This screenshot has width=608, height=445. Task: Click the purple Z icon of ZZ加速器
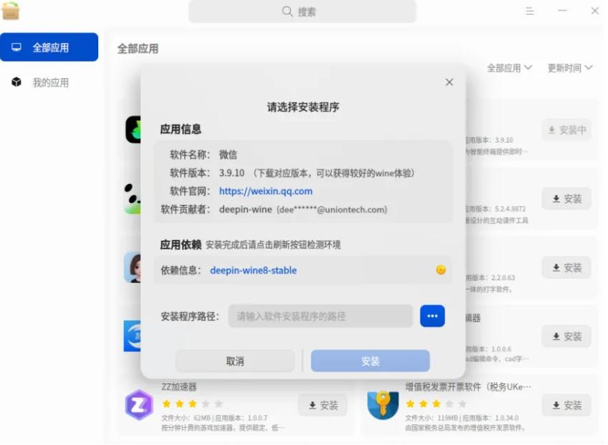[138, 405]
